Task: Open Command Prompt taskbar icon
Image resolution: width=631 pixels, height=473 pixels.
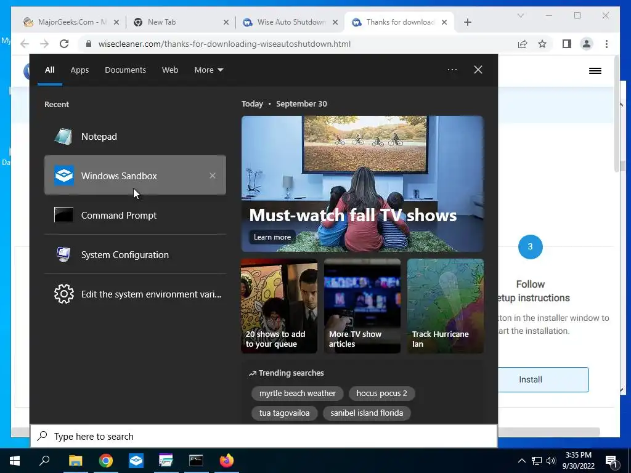Action: (x=196, y=461)
